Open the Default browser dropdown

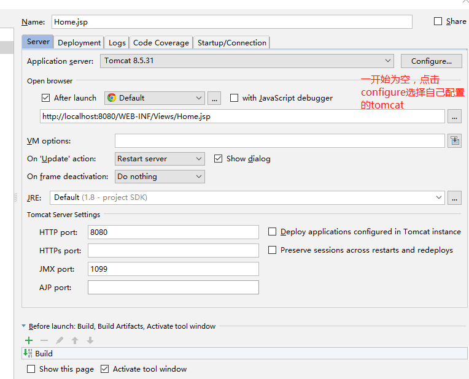[x=155, y=98]
